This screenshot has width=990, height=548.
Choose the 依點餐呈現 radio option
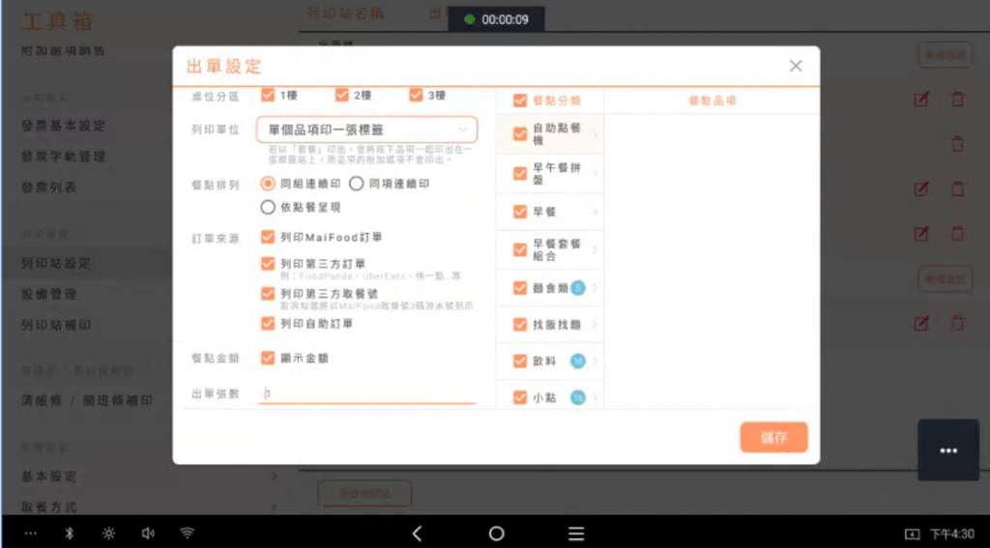tap(268, 207)
